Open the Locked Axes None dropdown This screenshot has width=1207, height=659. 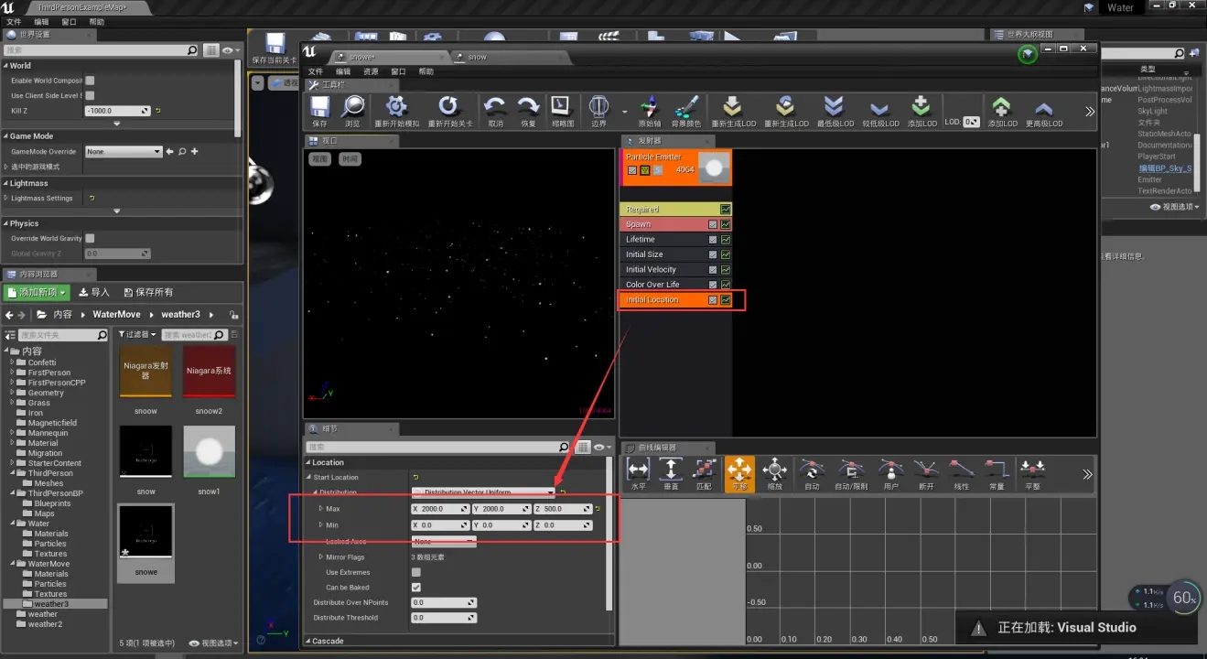click(444, 542)
